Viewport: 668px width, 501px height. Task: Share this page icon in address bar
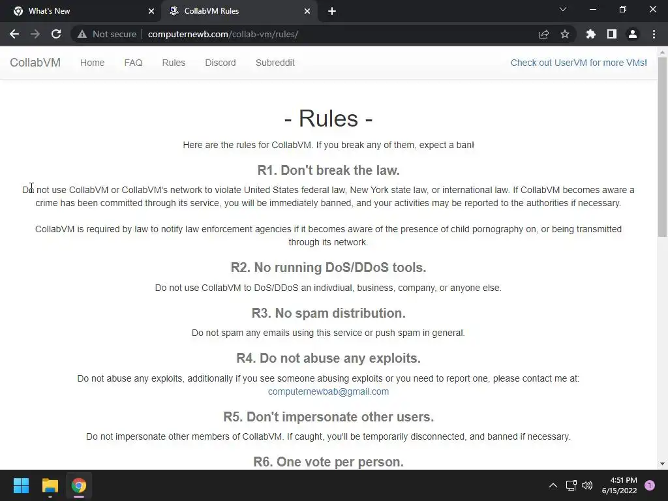[544, 34]
